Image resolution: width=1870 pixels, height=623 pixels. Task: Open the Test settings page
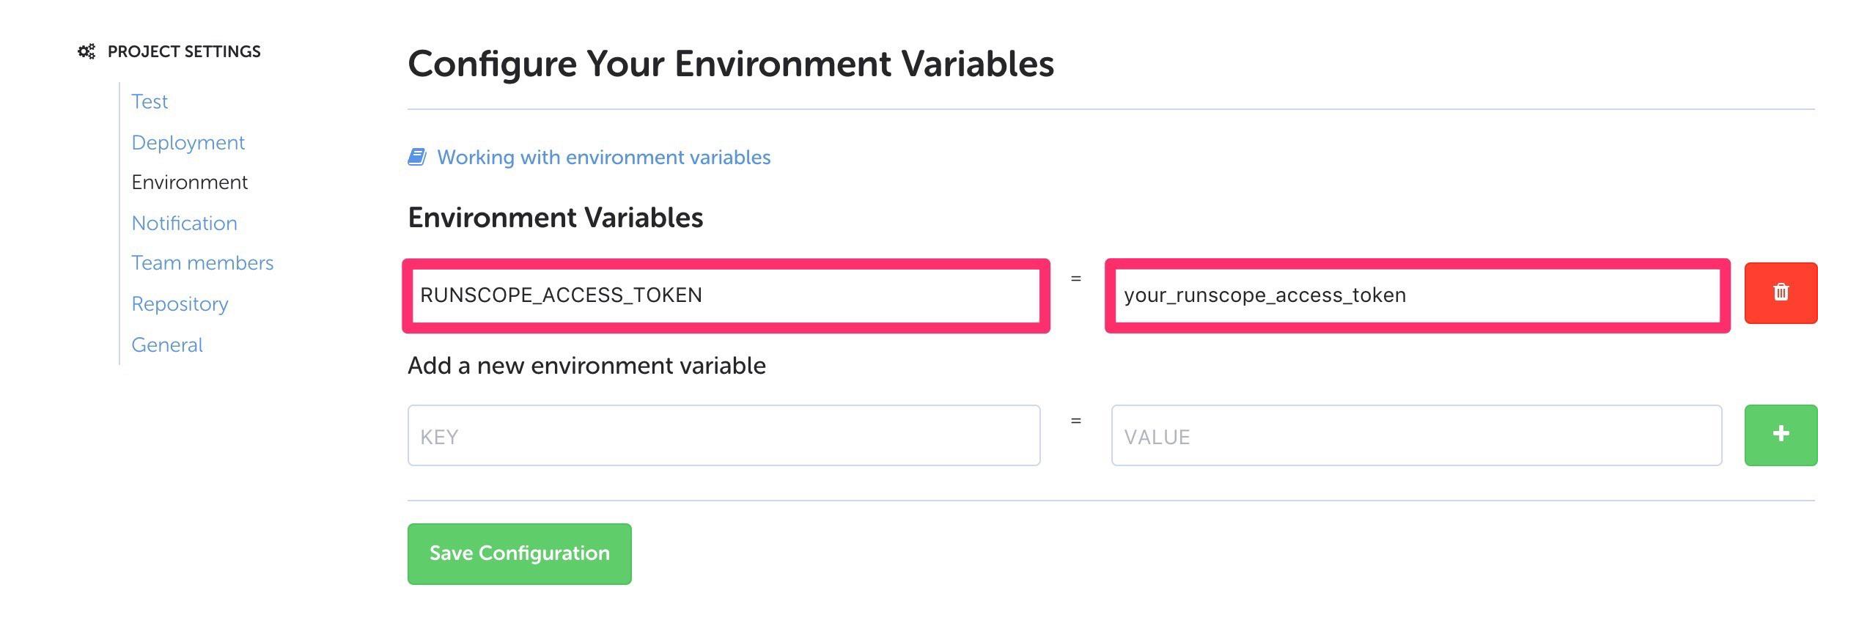(150, 101)
